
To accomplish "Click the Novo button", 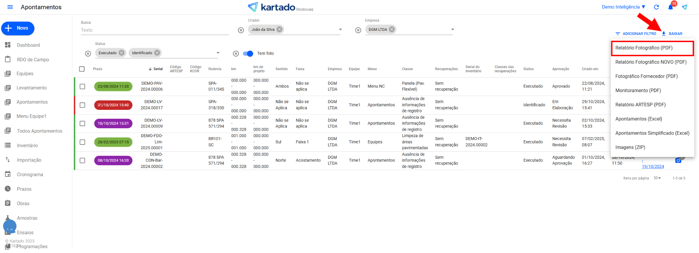I will (18, 28).
